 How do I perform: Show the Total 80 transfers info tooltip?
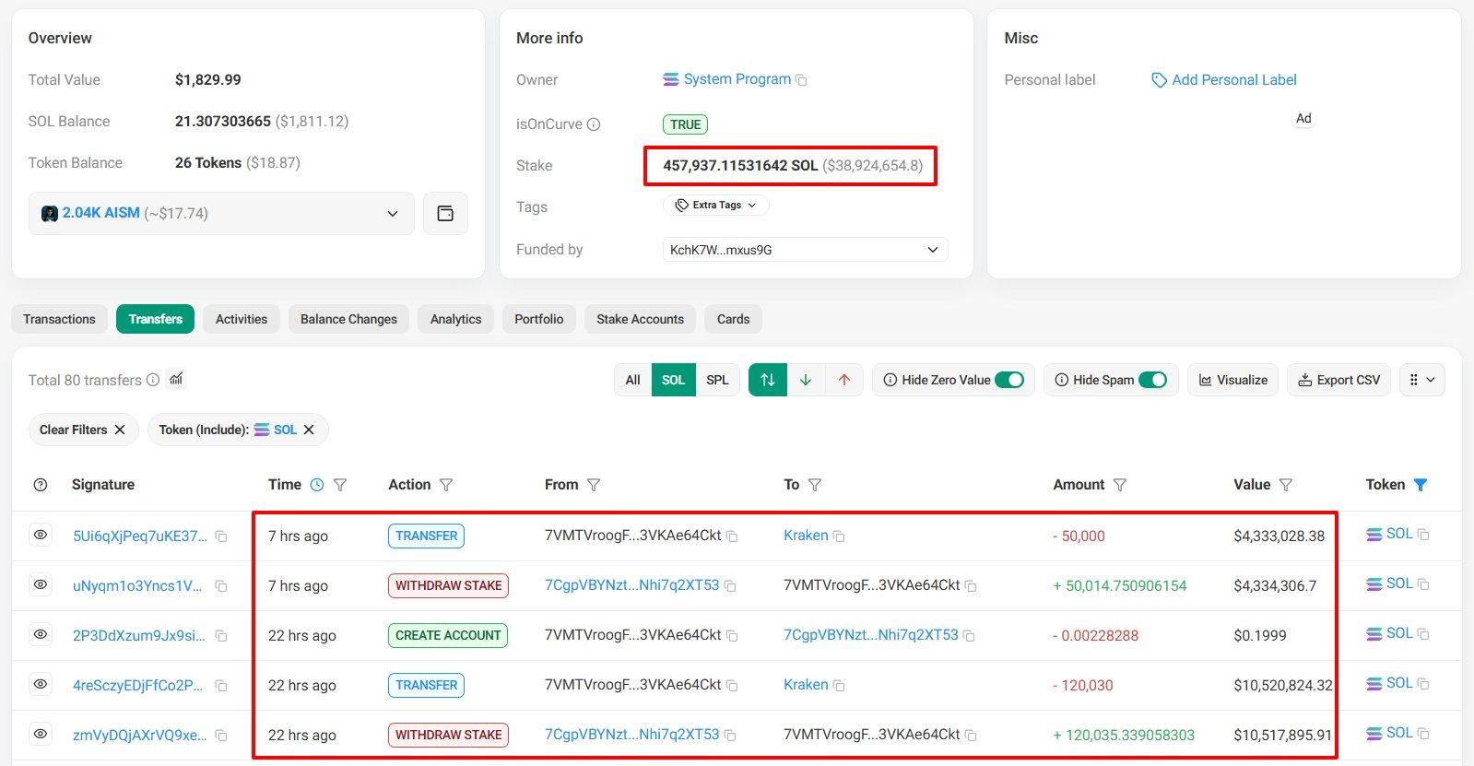pyautogui.click(x=153, y=380)
